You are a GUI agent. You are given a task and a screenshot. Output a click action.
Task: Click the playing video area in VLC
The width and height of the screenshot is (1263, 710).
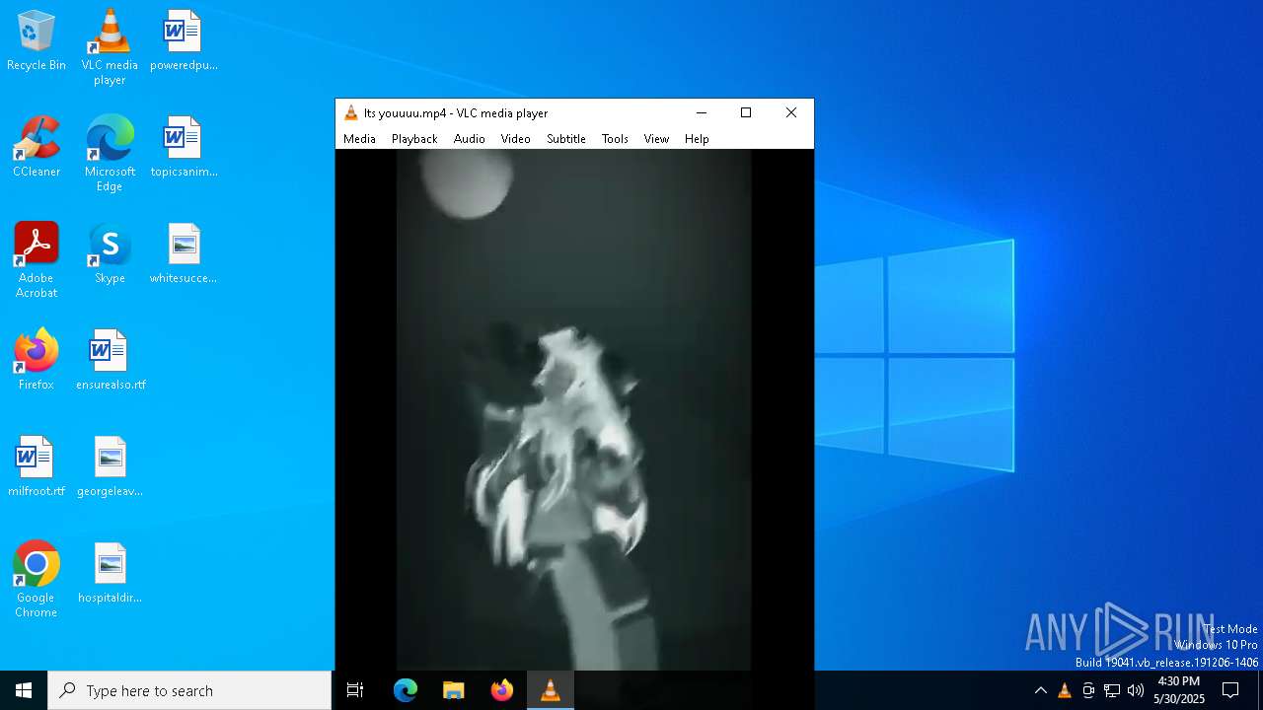click(574, 409)
